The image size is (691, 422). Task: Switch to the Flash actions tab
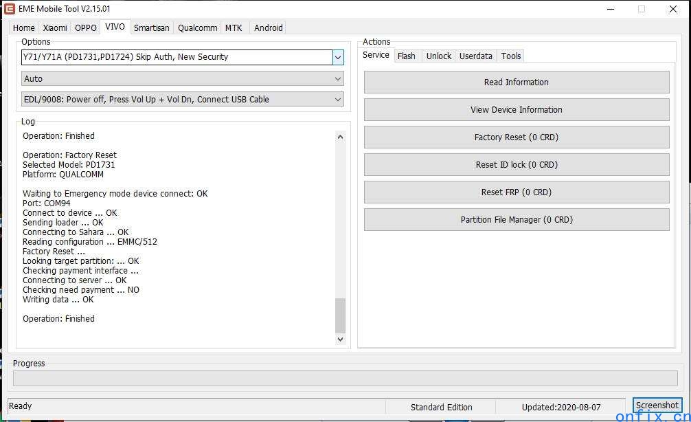pyautogui.click(x=407, y=56)
